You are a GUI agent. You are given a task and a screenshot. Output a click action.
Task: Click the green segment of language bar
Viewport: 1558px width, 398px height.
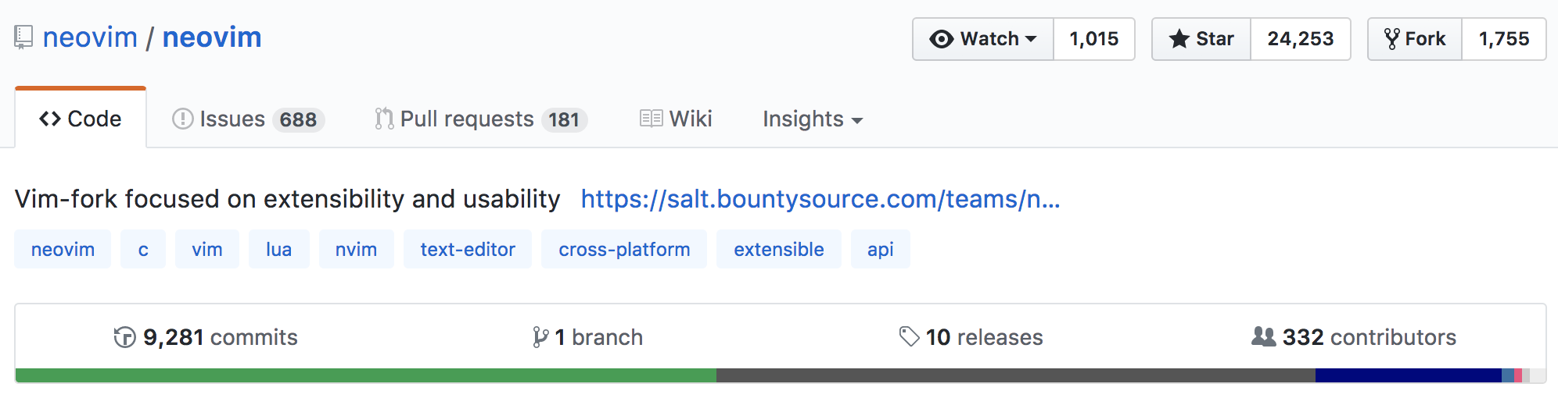(x=366, y=375)
